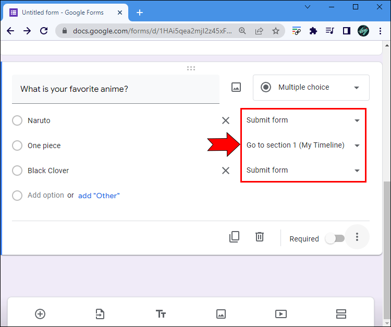Viewport: 391px width, 327px height.
Task: Duplicate the question
Action: (x=235, y=237)
